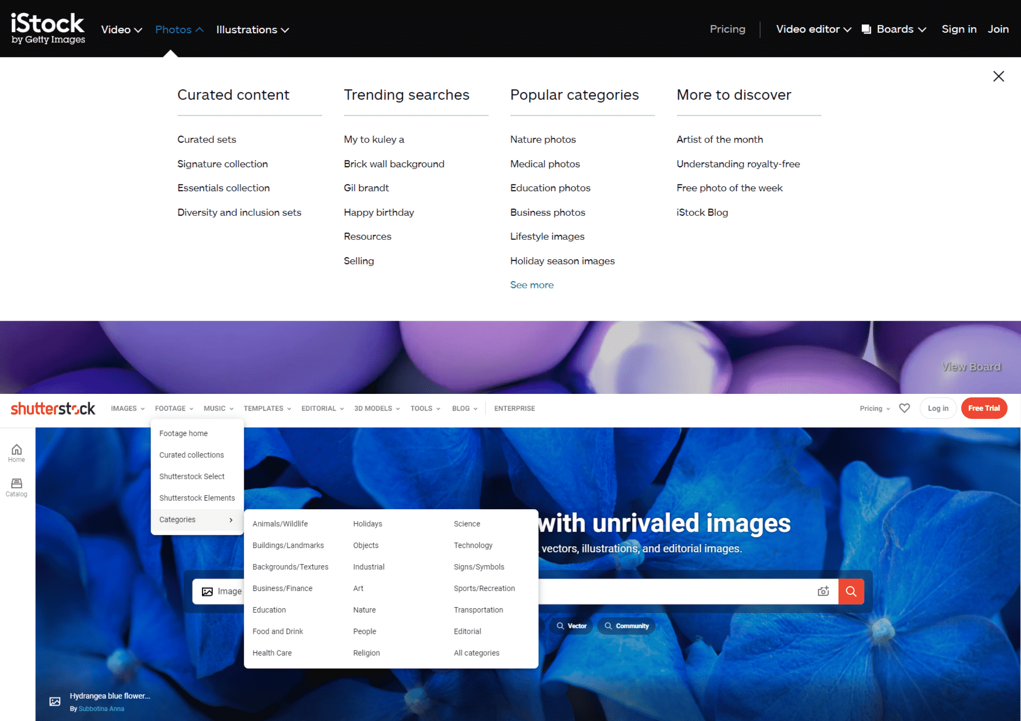
Task: Expand the Categories submenu arrow
Action: (231, 520)
